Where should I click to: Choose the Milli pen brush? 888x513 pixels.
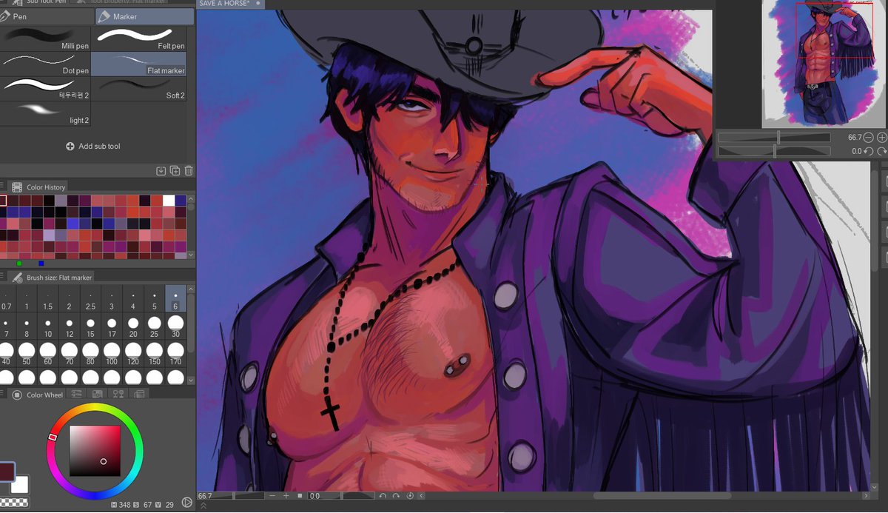[45, 38]
